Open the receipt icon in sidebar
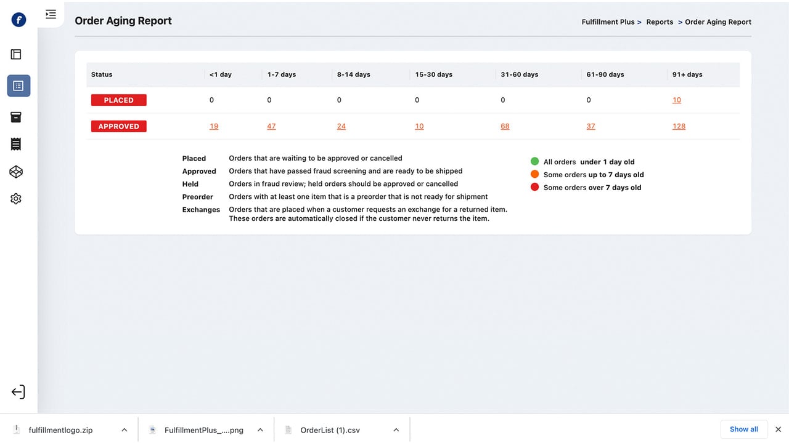 [x=16, y=144]
